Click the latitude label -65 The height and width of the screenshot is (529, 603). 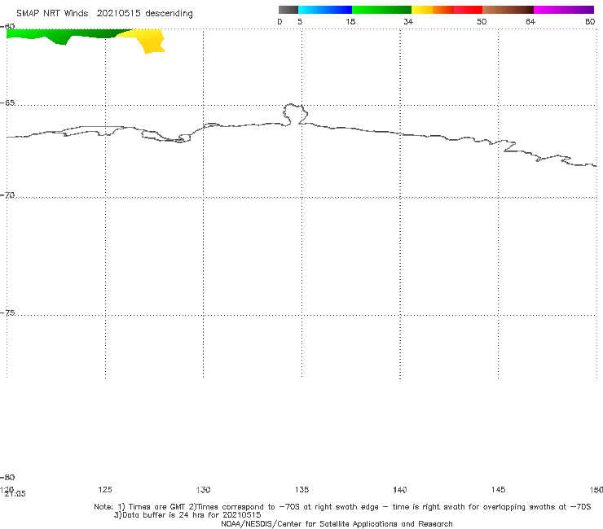[x=7, y=103]
